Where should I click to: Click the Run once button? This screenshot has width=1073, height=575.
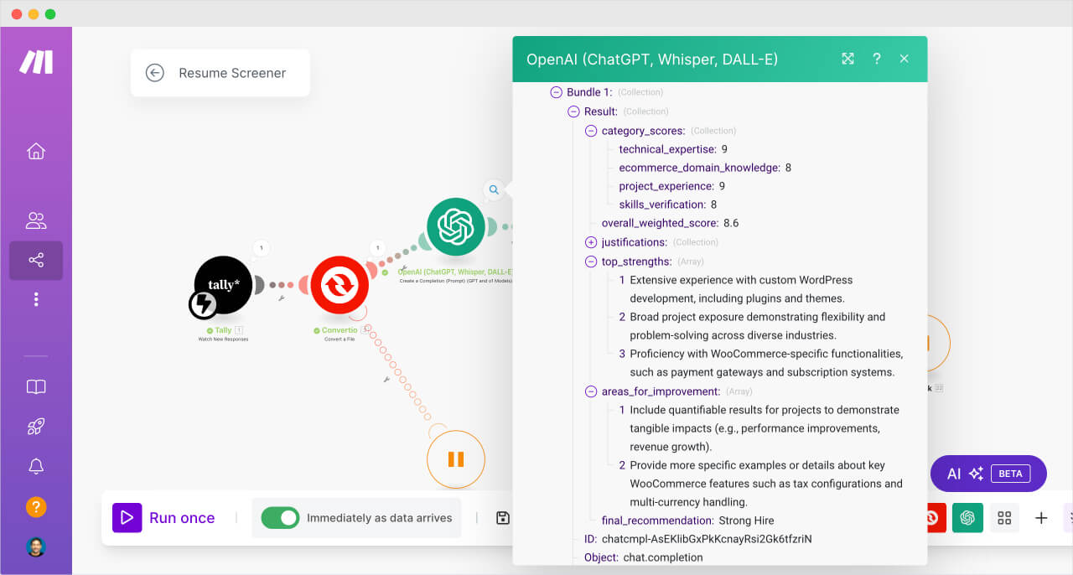[x=164, y=518]
